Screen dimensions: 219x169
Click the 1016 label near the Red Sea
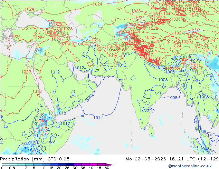pos(37,91)
